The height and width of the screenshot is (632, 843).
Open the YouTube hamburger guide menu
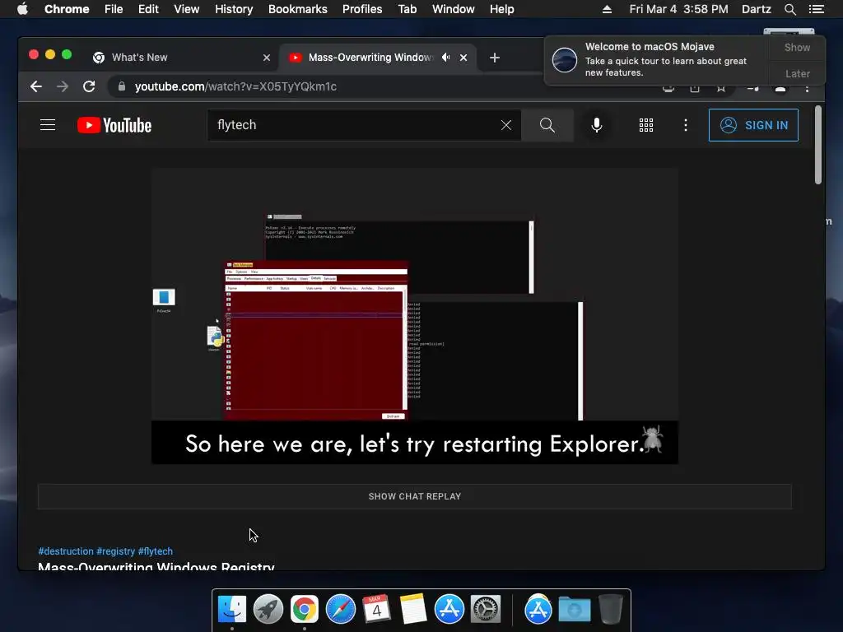(x=48, y=125)
